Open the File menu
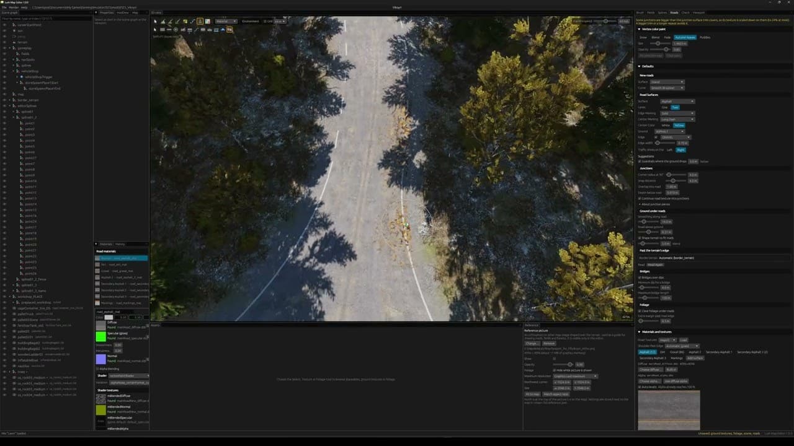Viewport: 794px width, 446px height. click(x=4, y=7)
